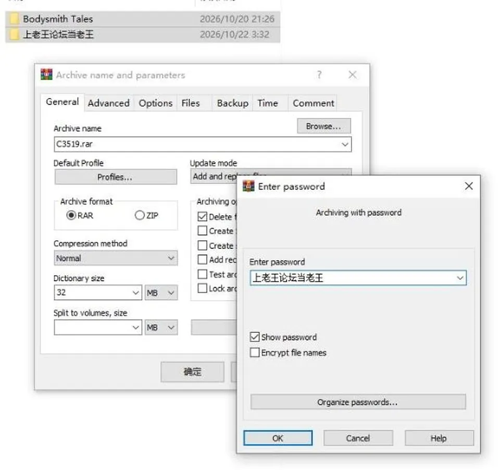500x470 pixels.
Task: Expand the Split to volumes size dropdown
Action: (135, 327)
